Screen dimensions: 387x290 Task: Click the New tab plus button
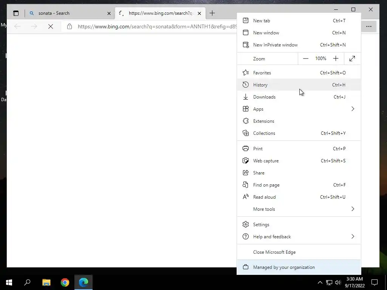pos(212,13)
